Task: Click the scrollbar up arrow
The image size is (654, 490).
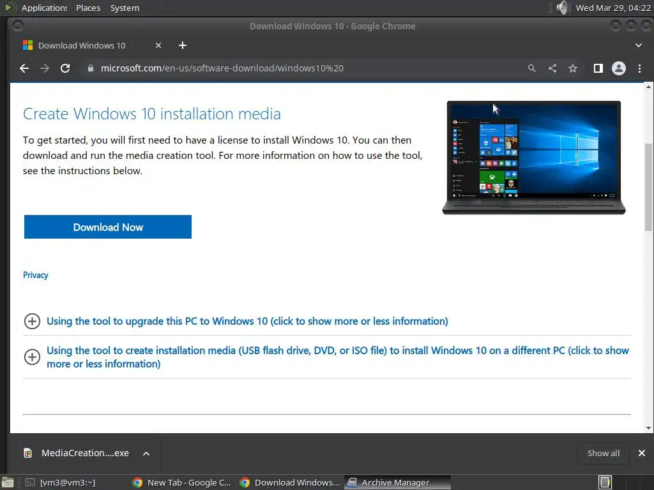Action: click(x=648, y=87)
